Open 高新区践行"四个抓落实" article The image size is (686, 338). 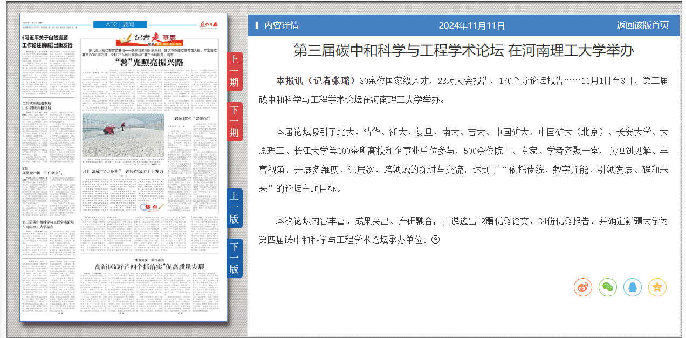click(x=149, y=267)
